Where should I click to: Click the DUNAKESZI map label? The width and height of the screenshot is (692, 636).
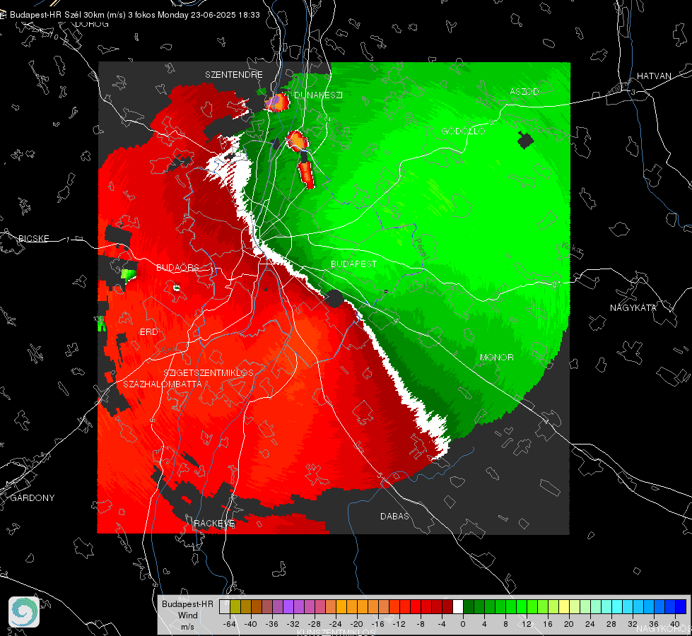click(318, 95)
